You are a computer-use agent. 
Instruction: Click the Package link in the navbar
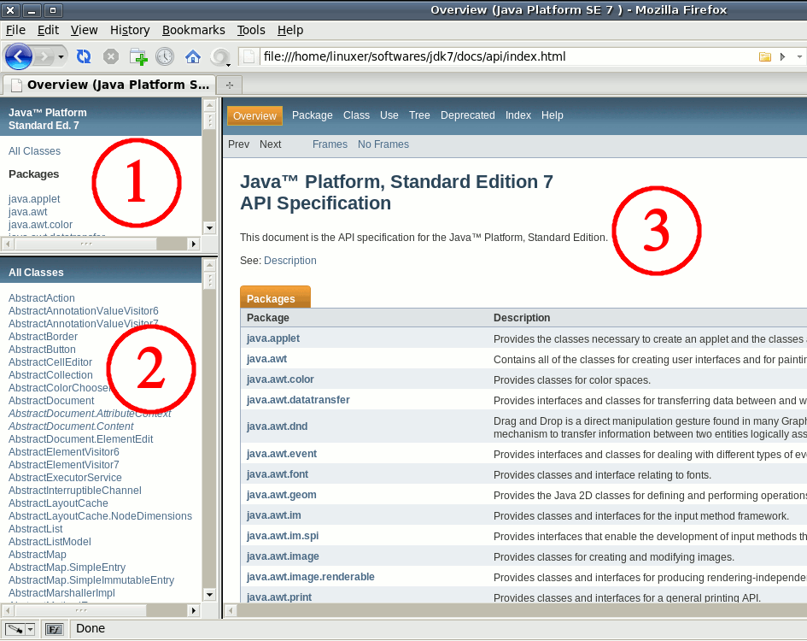[x=312, y=115]
